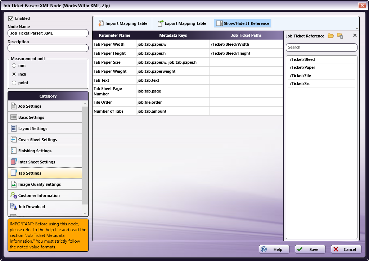Click the folder-with-trash icon to clear reference
Screen dimensions: 369x261
pos(340,36)
